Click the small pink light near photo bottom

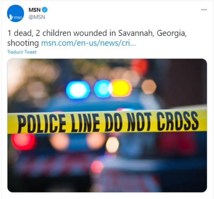[x=97, y=167]
